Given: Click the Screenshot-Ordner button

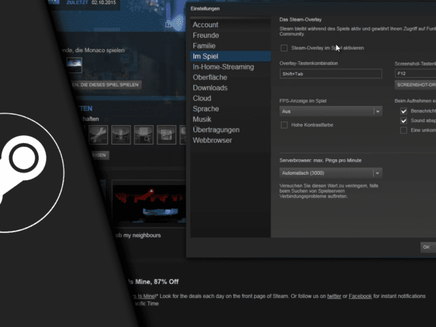Looking at the screenshot, I should click(415, 84).
